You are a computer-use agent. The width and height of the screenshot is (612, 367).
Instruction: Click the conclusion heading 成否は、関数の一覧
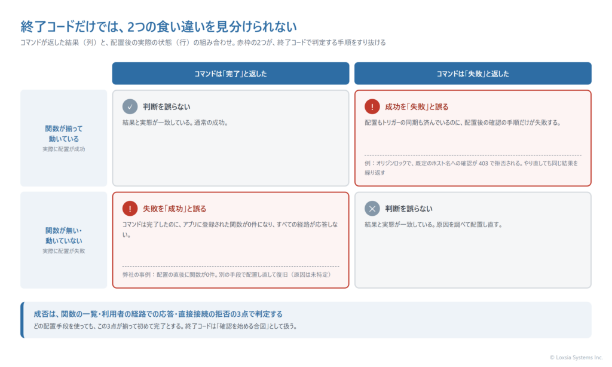coord(158,314)
